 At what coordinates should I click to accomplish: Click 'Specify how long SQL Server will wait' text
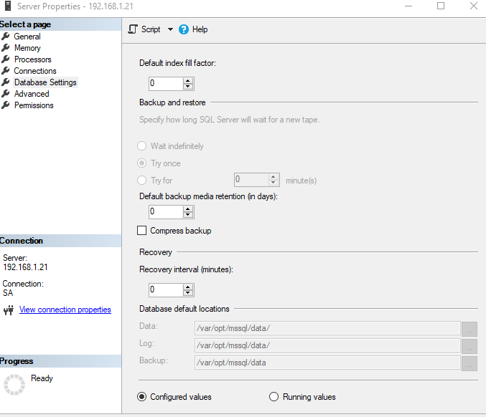(230, 120)
